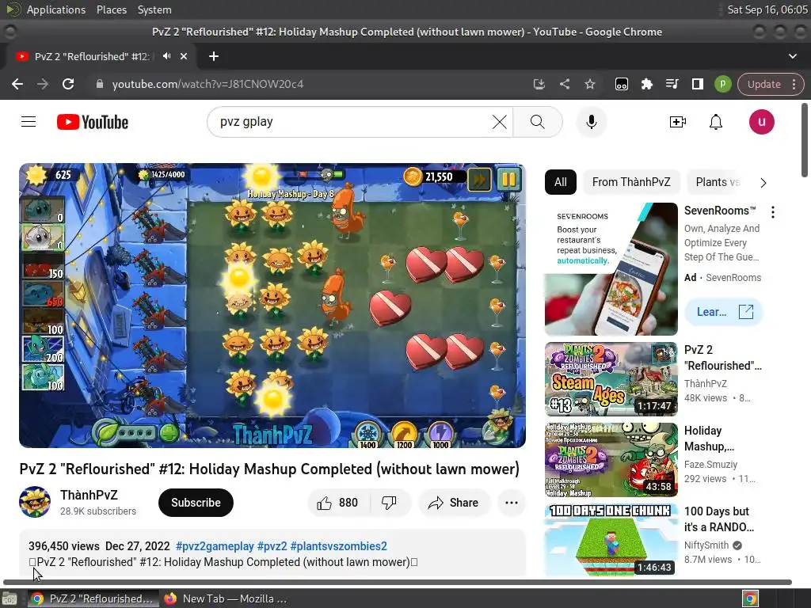
Task: Go forward in Chrome
Action: click(x=43, y=84)
